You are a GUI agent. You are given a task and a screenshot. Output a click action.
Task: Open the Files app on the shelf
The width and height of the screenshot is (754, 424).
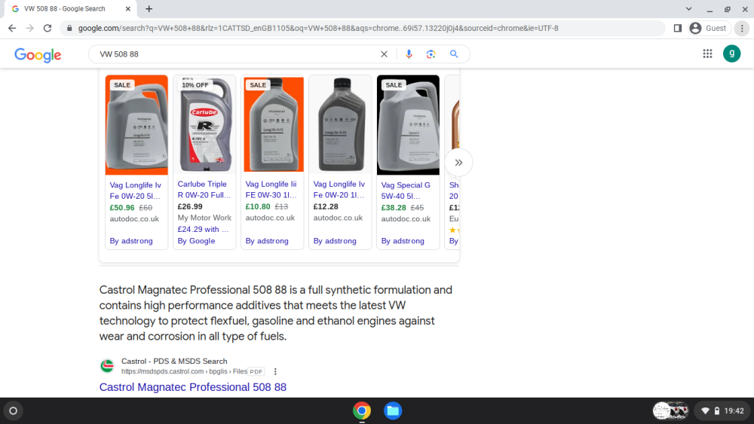tap(393, 411)
